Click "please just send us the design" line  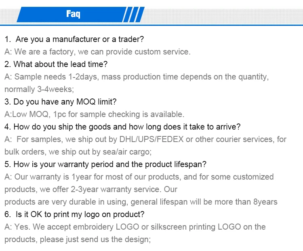[x=78, y=239]
